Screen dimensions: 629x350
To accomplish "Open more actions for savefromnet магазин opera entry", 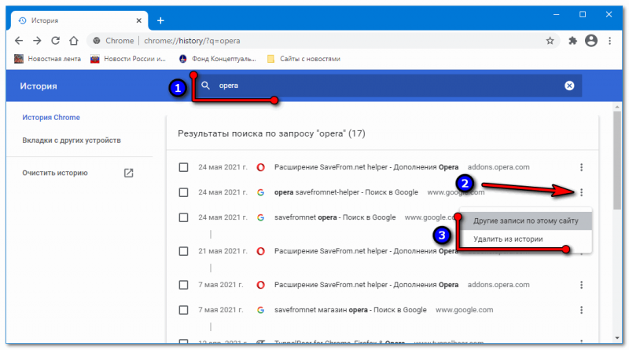I will (x=581, y=310).
